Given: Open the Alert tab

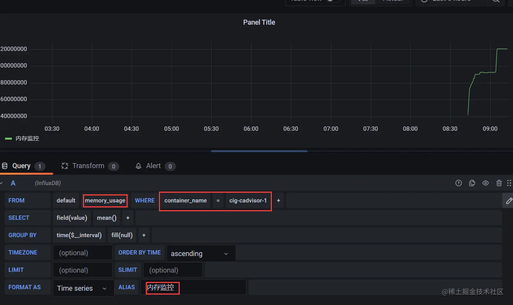Looking at the screenshot, I should pyautogui.click(x=155, y=166).
